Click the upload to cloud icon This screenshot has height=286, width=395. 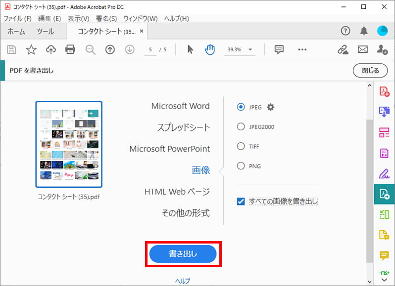coord(50,49)
